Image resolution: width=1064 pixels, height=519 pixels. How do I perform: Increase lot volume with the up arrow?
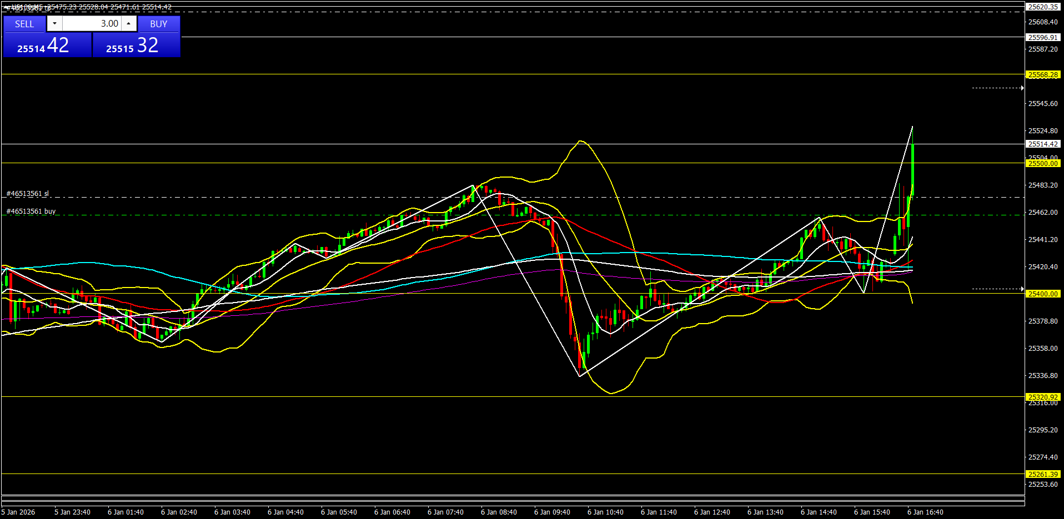(129, 23)
